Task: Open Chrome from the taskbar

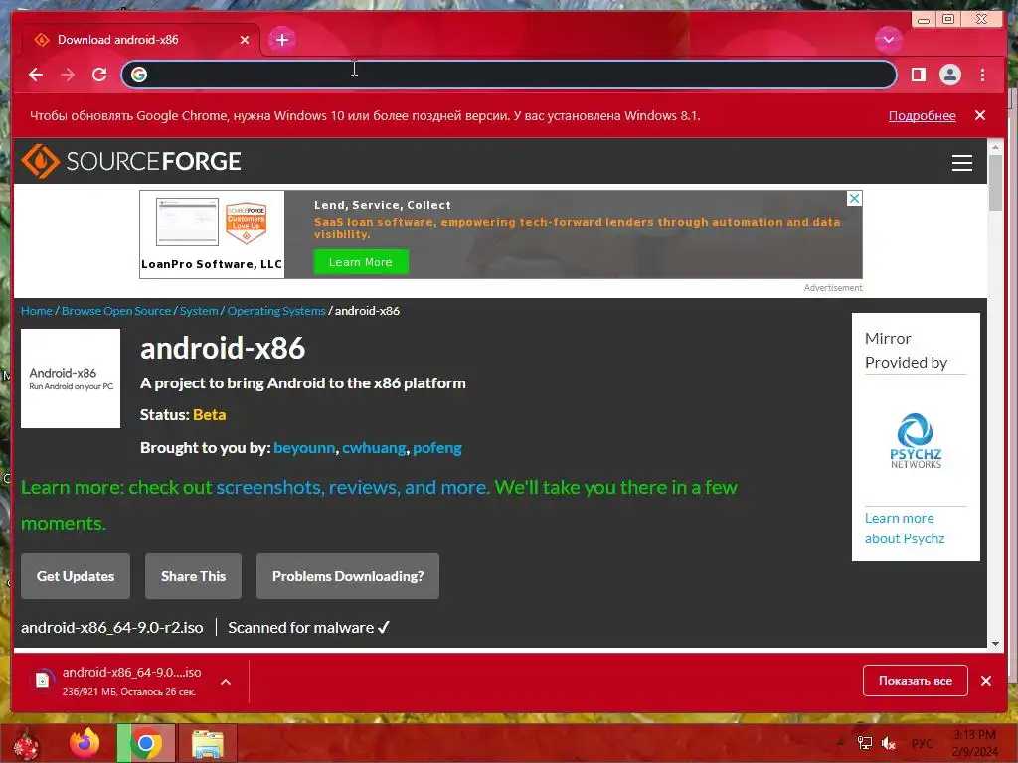Action: click(146, 743)
